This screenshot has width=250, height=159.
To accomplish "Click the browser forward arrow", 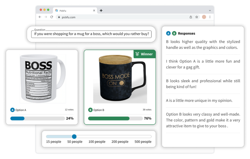I will click(46, 17).
